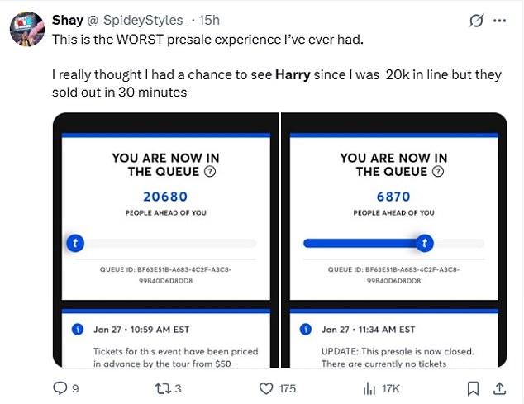The image size is (524, 404).
Task: Click the left queue progress slider handle
Action: pos(77,243)
